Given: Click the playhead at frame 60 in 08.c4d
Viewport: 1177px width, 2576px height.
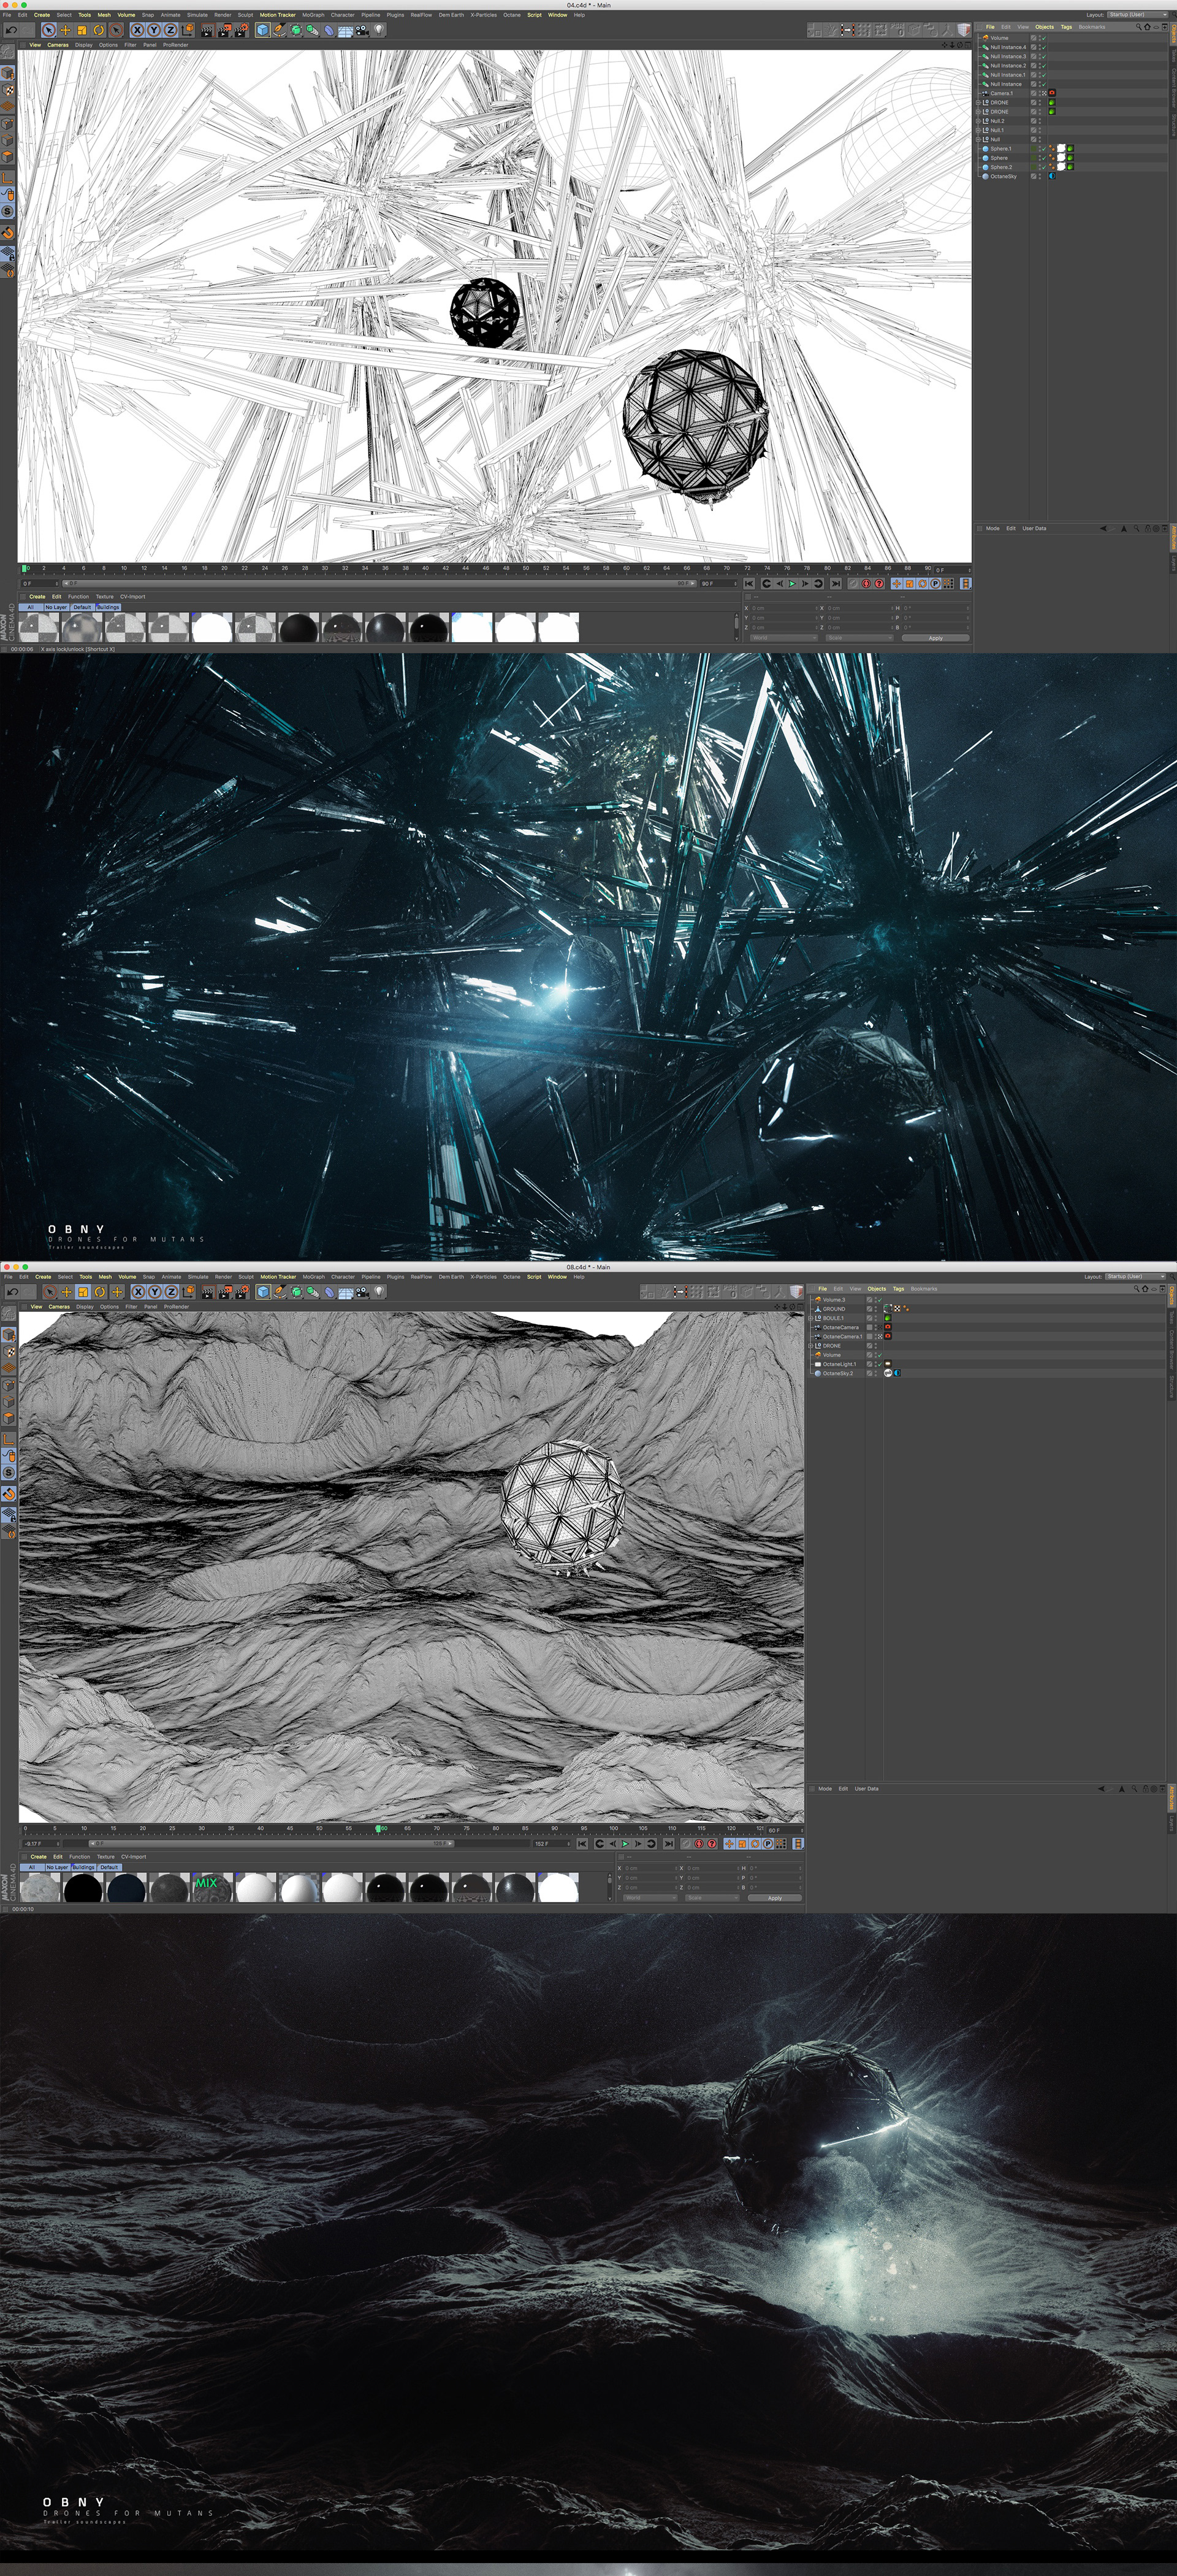Looking at the screenshot, I should click(x=379, y=1828).
